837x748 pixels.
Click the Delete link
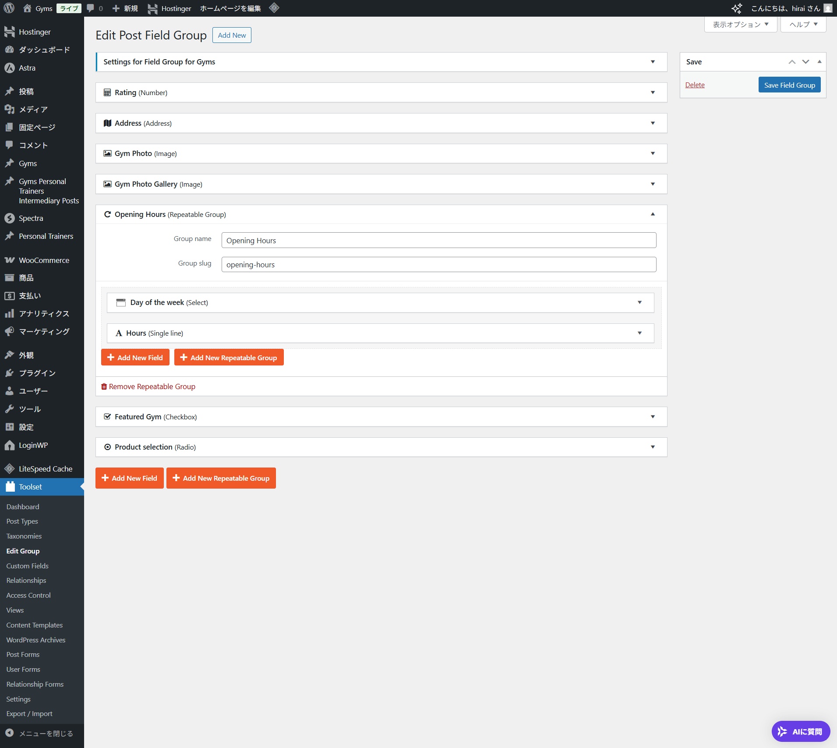(695, 85)
